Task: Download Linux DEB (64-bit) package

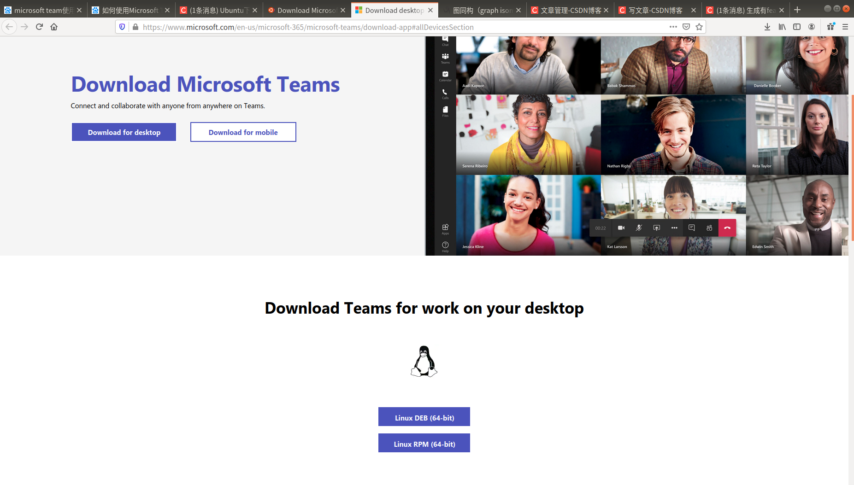Action: coord(424,417)
